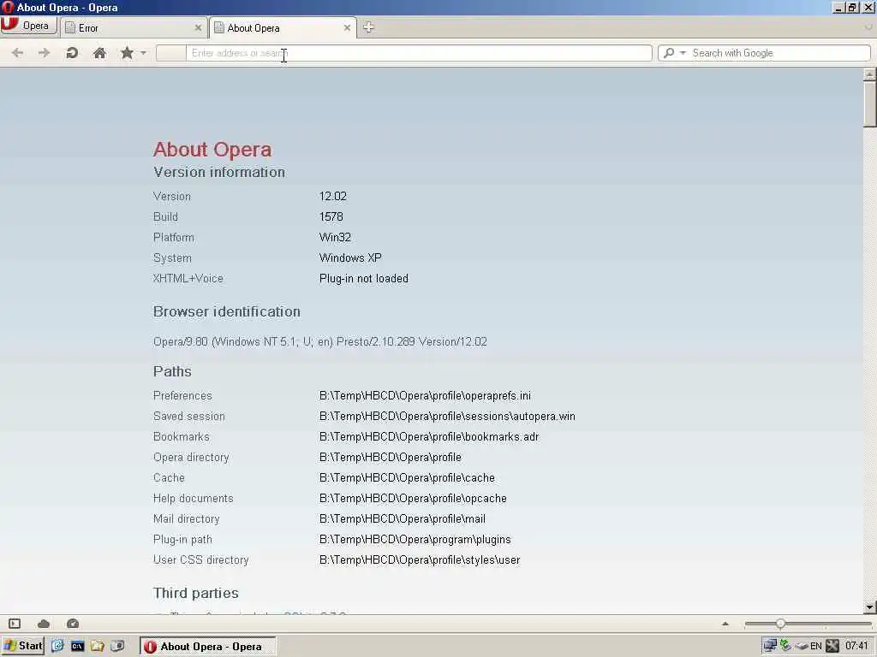Click the build number 1578
The height and width of the screenshot is (657, 877).
click(x=331, y=216)
